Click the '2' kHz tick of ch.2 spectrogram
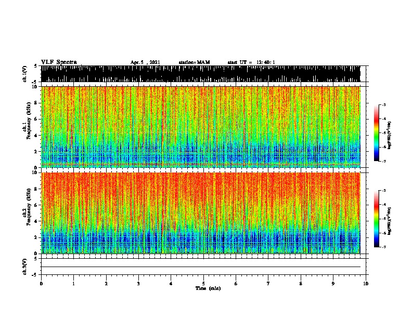412x318 pixels. [36, 237]
